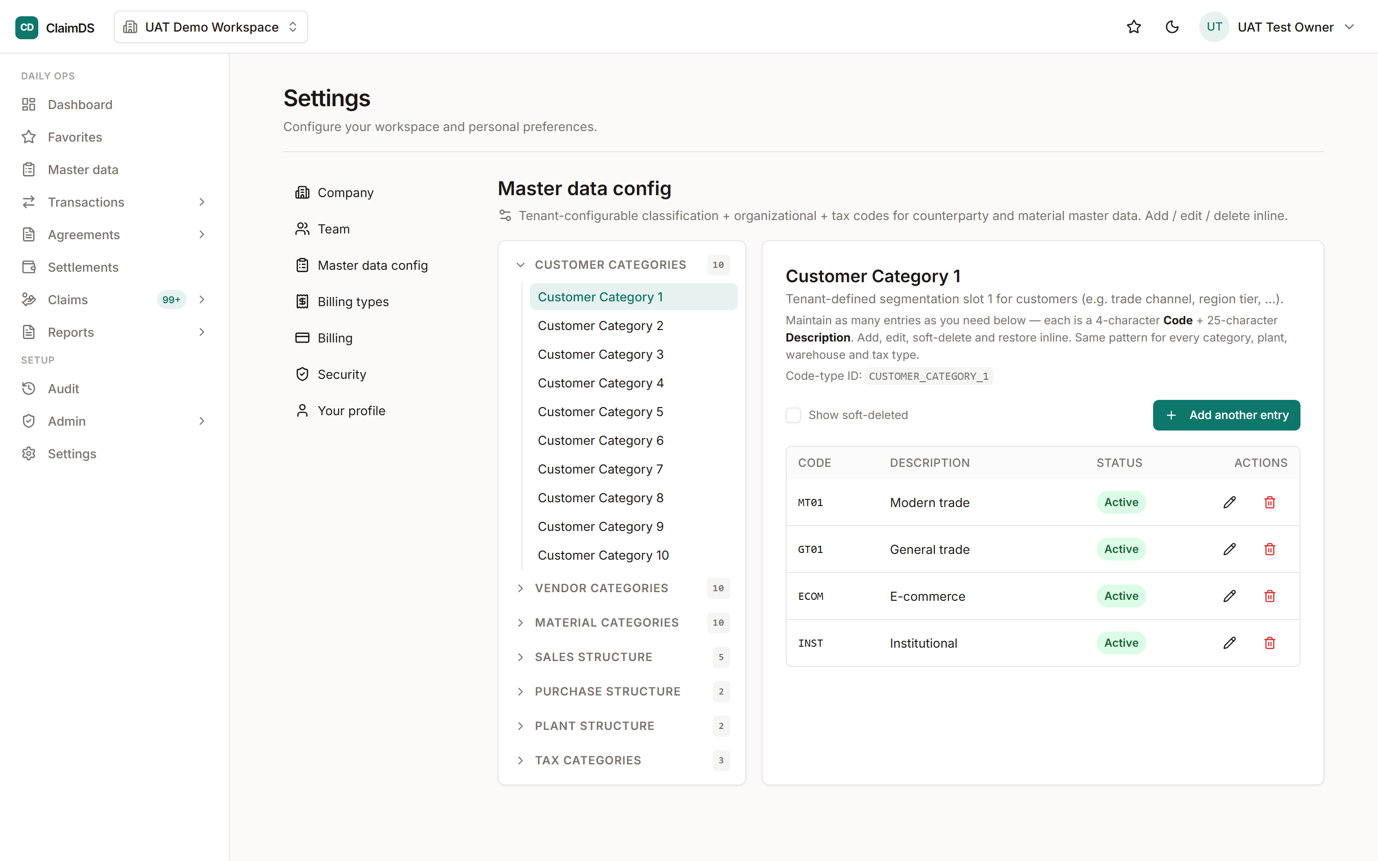Expand the Purchase Structure group
1378x861 pixels.
click(622, 691)
